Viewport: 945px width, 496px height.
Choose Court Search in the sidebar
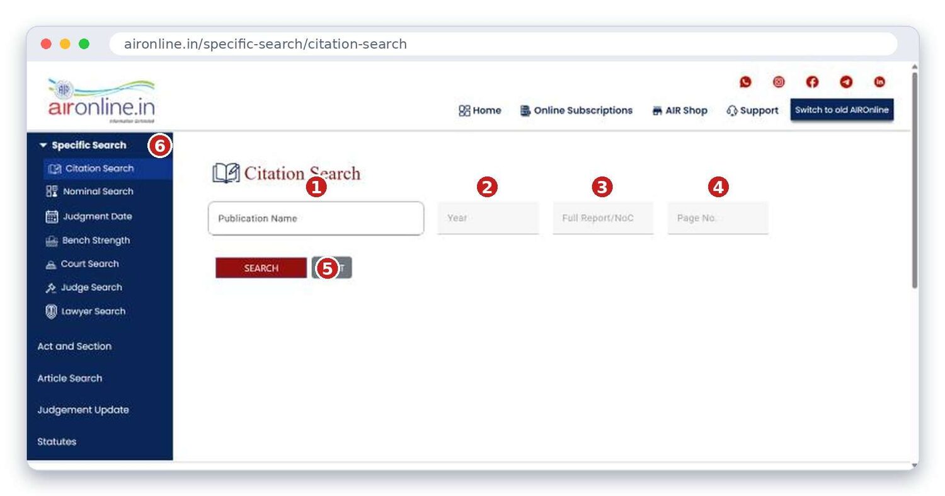(82, 264)
